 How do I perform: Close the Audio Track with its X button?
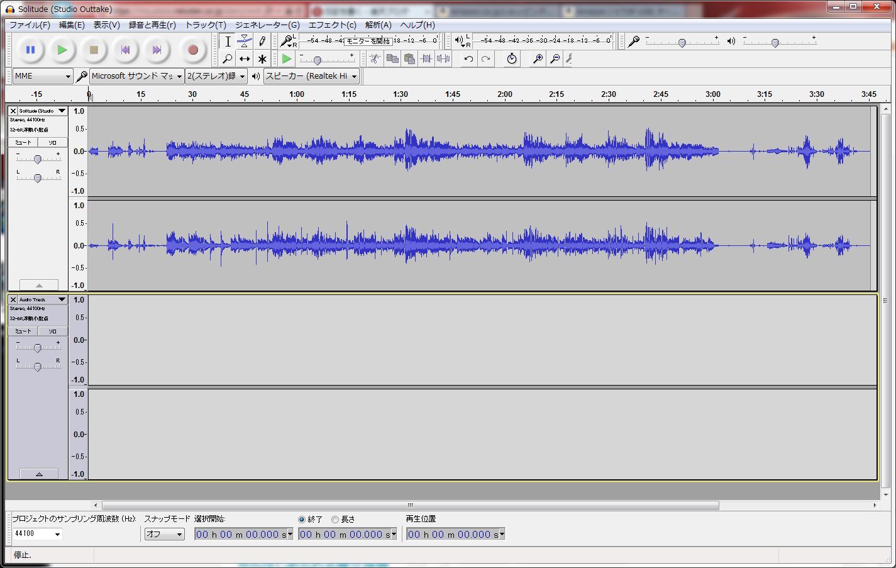13,299
